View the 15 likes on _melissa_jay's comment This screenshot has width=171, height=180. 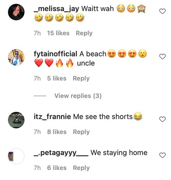pos(58,33)
